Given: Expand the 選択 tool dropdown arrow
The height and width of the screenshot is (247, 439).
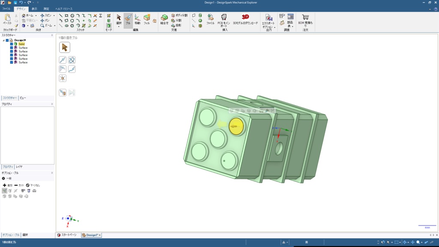Looking at the screenshot, I should (119, 27).
